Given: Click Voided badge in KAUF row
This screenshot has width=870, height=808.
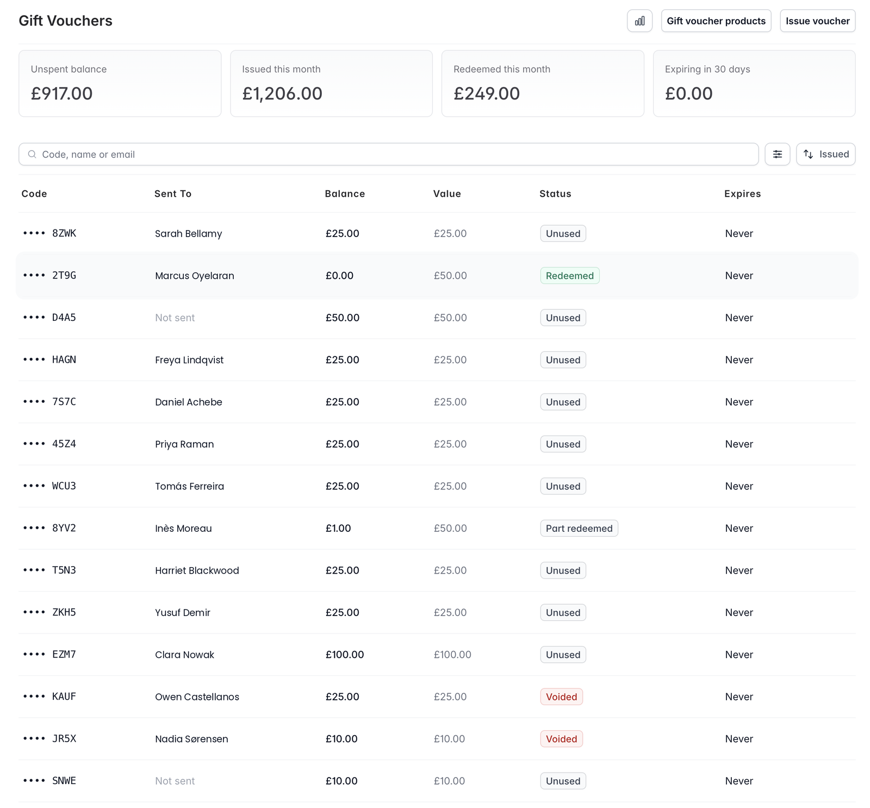Looking at the screenshot, I should [561, 697].
